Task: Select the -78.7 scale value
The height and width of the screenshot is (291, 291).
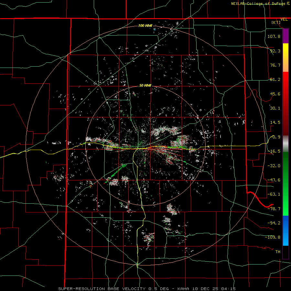Action: tap(274, 209)
